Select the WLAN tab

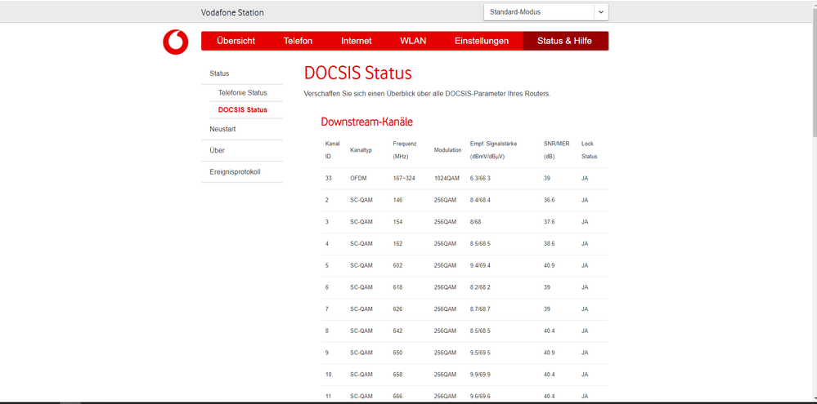pos(413,41)
